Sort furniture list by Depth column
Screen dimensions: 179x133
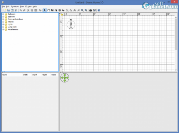(36, 75)
